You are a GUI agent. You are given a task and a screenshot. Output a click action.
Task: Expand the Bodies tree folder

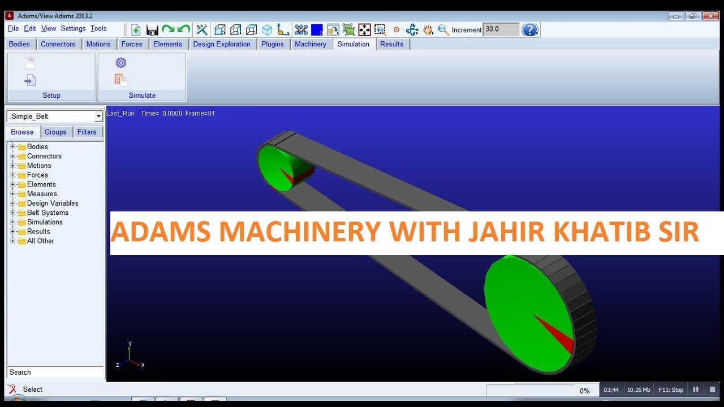point(13,146)
